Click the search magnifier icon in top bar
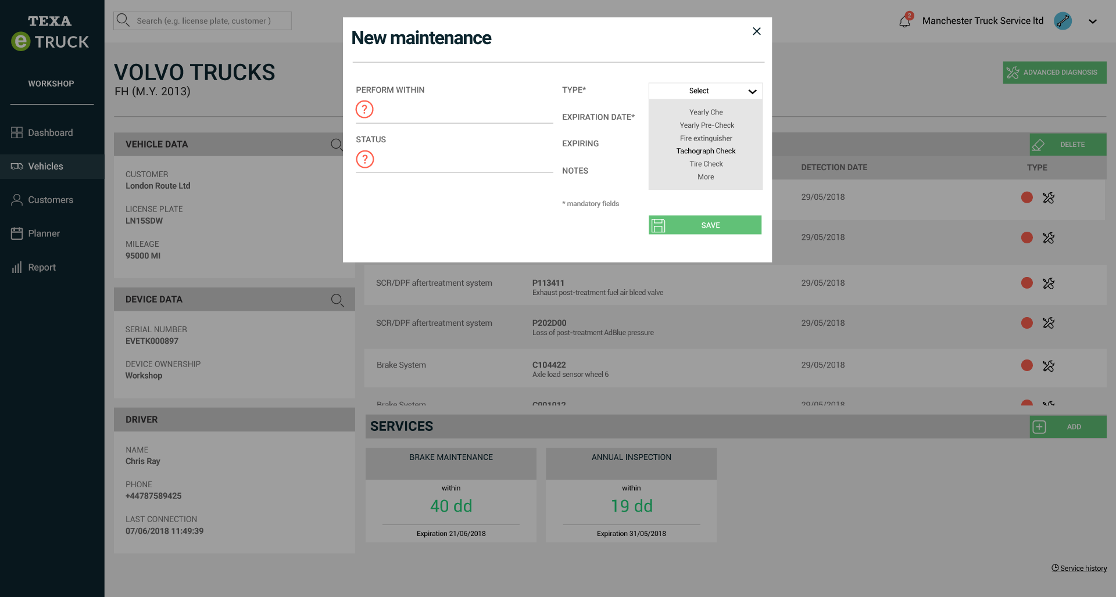 123,20
